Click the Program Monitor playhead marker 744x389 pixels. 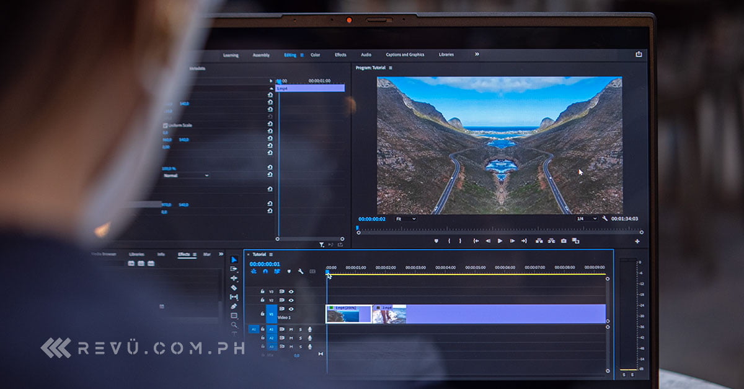358,227
